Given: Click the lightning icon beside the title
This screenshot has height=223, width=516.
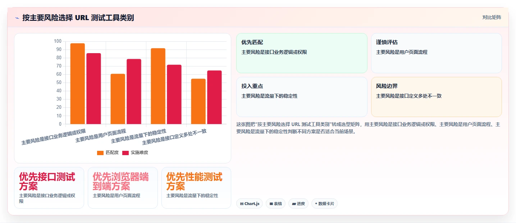Looking at the screenshot, I should tap(17, 18).
